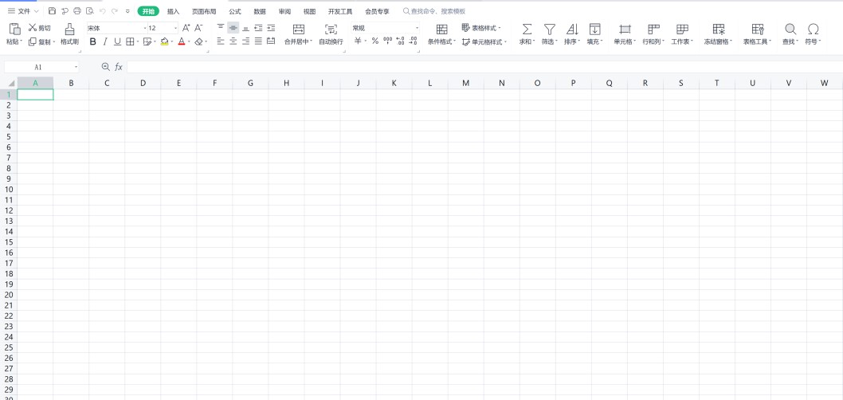Viewport: 843px width, 400px height.
Task: Click the Sort (排序) A-Z icon
Action: (572, 29)
